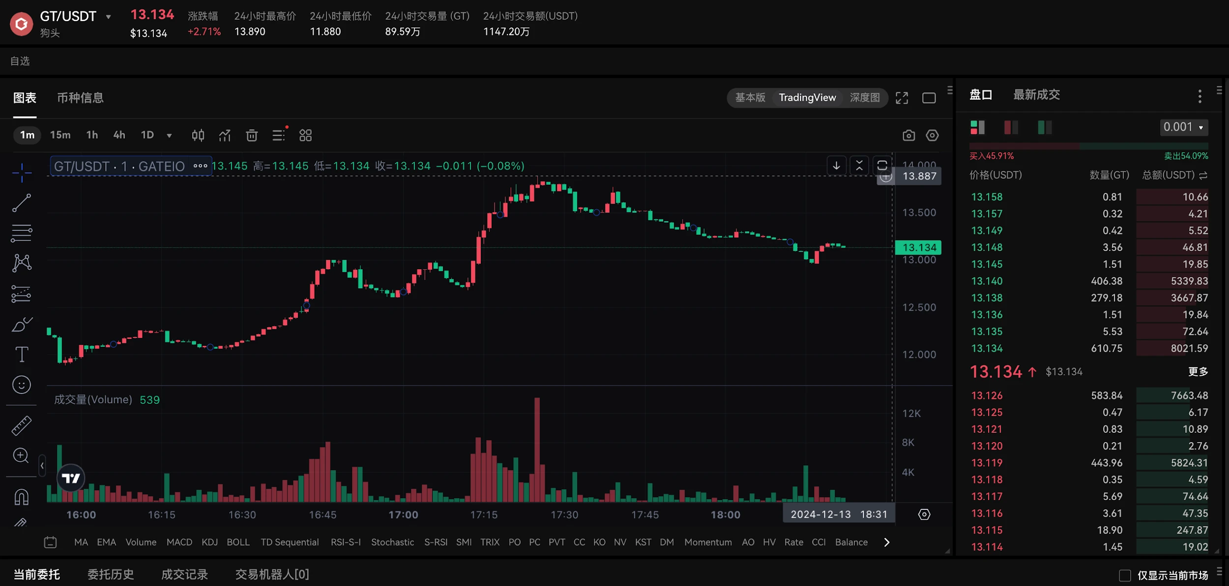Select the magnet snapping tool
The height and width of the screenshot is (586, 1229).
pos(21,497)
